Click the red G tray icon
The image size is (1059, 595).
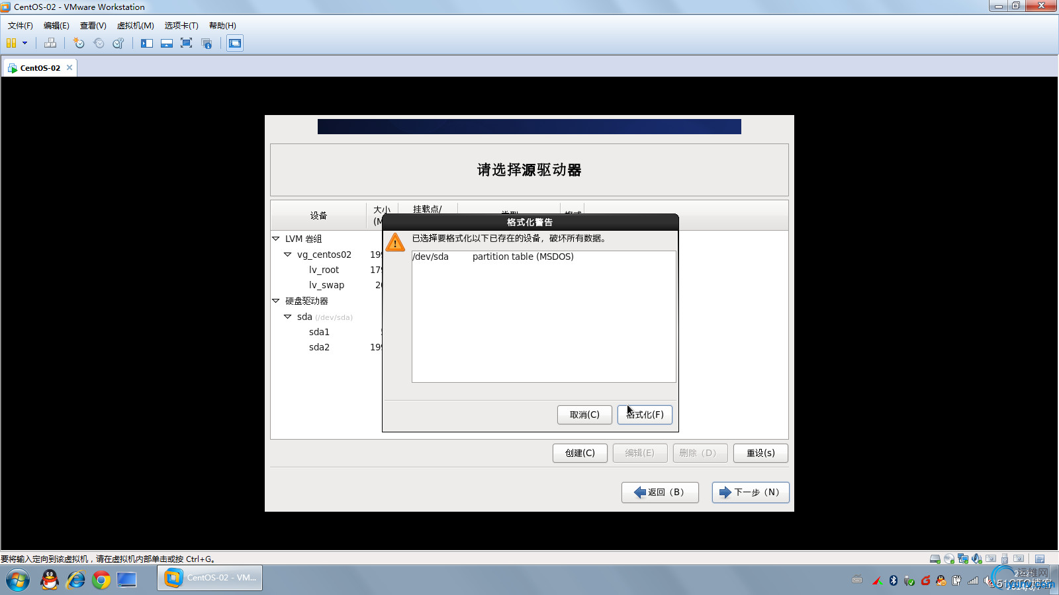tap(925, 580)
